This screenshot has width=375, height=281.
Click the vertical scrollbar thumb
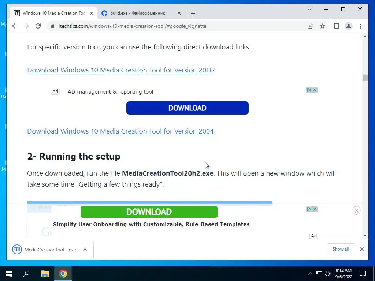click(365, 78)
